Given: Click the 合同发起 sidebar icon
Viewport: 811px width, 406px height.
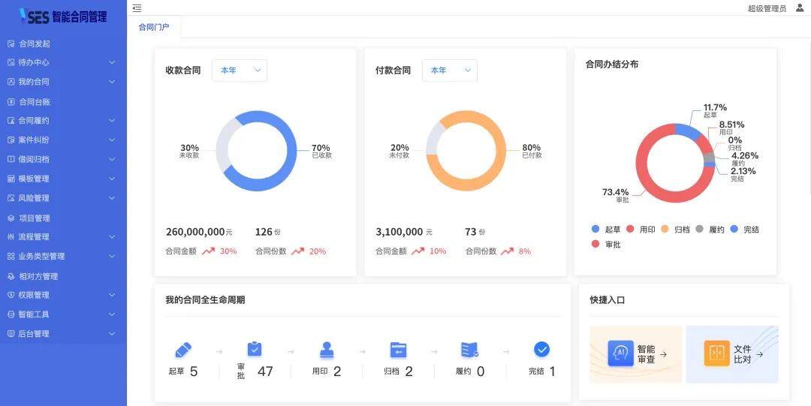Looking at the screenshot, I should pyautogui.click(x=11, y=44).
